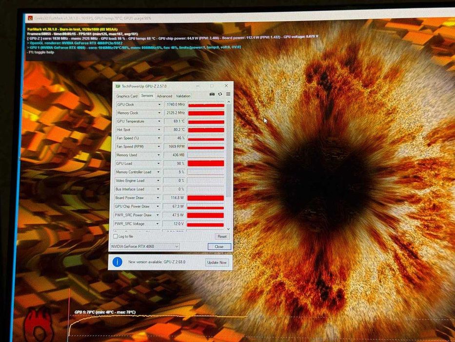Image resolution: width=455 pixels, height=342 pixels.
Task: Click the 12.0 V PWR_SRC Voltage value
Action: click(174, 224)
